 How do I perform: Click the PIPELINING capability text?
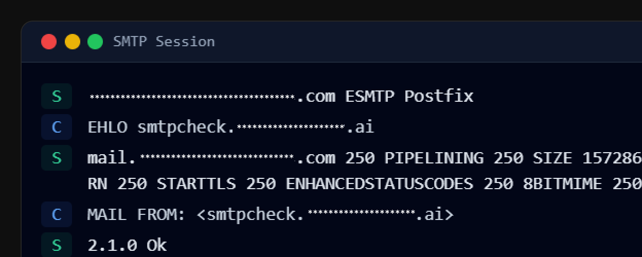434,158
